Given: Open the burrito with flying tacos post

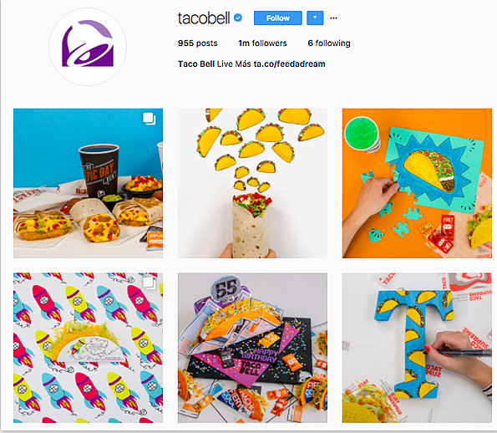Looking at the screenshot, I should click(x=252, y=183).
